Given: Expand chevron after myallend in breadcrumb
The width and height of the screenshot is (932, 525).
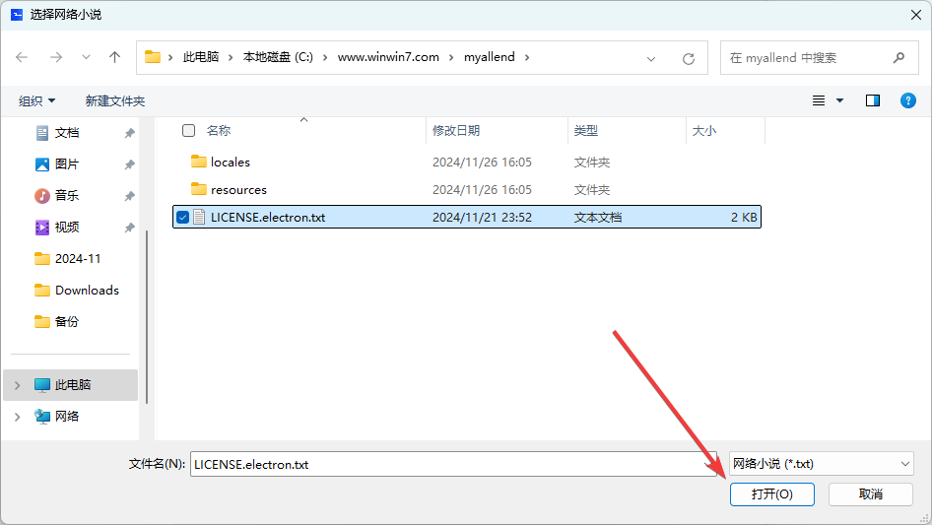Looking at the screenshot, I should click(x=527, y=57).
